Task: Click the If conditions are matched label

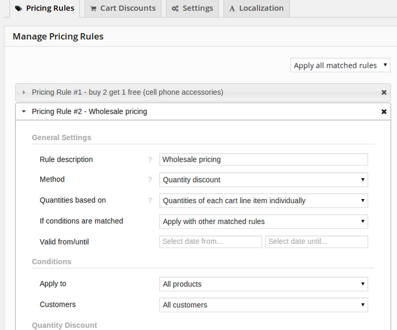Action: pos(81,221)
